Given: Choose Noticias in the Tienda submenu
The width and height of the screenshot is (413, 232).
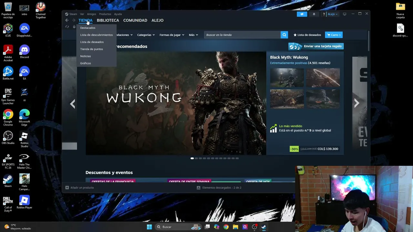Looking at the screenshot, I should [86, 56].
